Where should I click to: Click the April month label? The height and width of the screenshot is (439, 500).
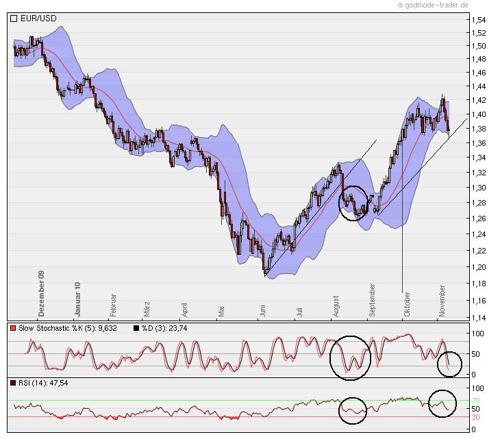[184, 310]
